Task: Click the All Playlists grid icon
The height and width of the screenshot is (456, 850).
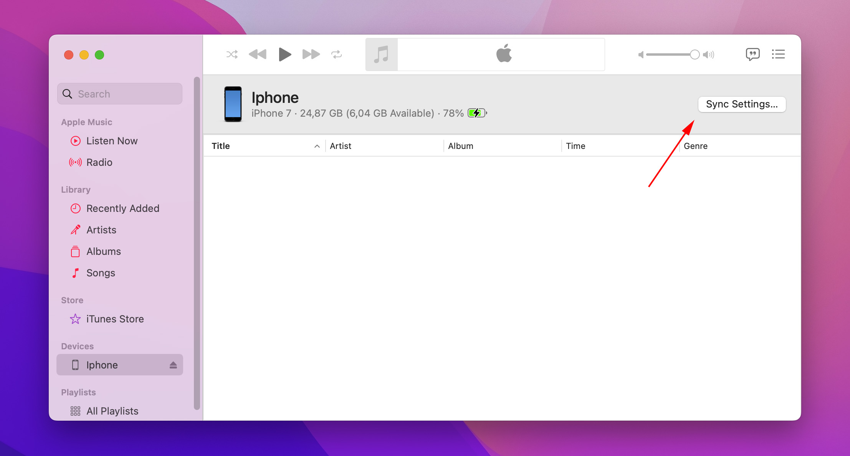Action: [x=75, y=411]
